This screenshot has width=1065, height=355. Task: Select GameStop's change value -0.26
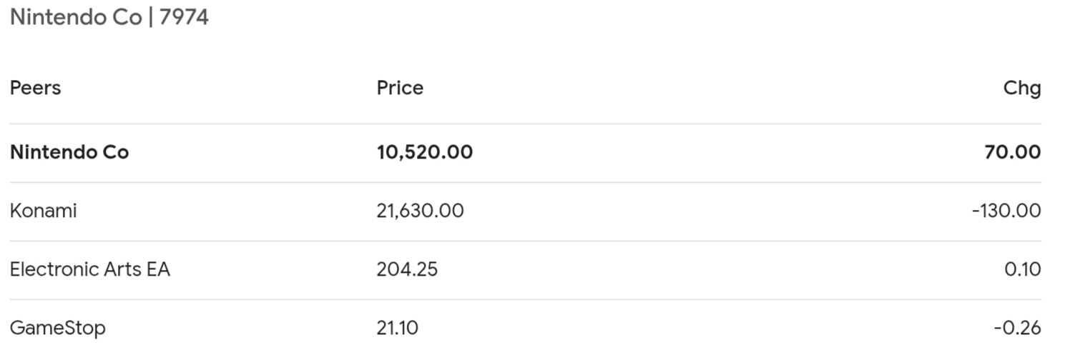pyautogui.click(x=1017, y=328)
